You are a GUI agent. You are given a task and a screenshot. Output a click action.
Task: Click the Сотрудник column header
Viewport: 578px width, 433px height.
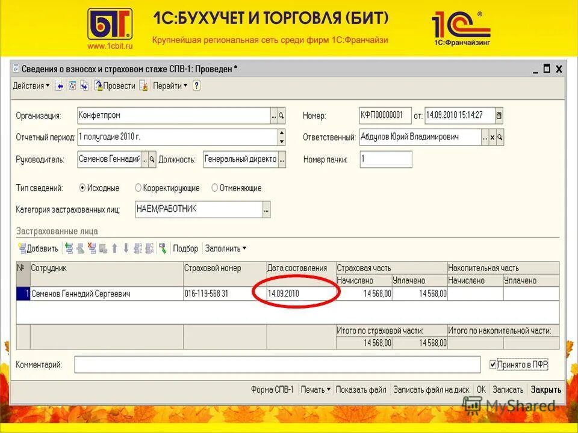[107, 274]
